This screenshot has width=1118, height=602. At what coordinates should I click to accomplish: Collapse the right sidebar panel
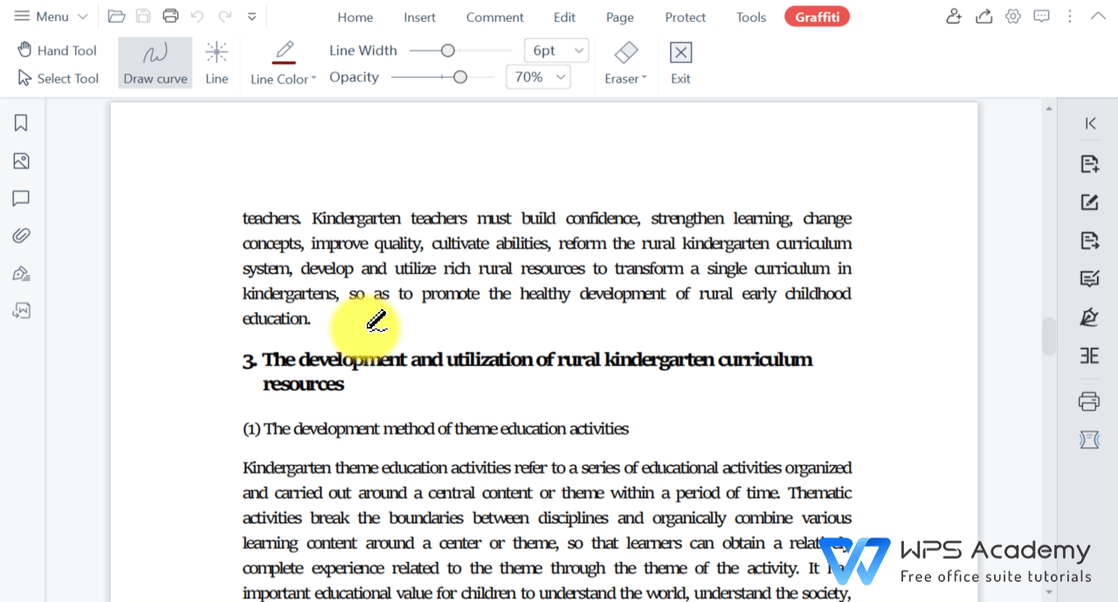[1089, 123]
